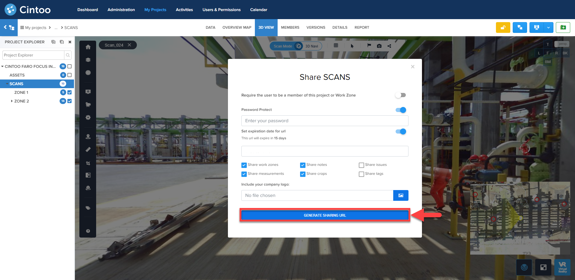Open the VR Virtual Reality mode button
The height and width of the screenshot is (280, 575).
pos(562,267)
